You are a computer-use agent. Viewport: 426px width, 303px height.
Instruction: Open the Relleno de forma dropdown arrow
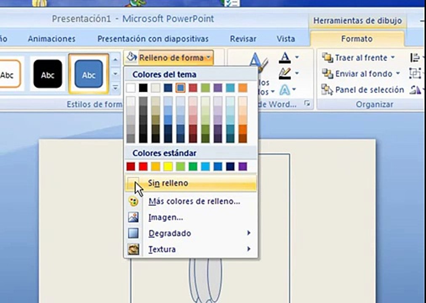(x=208, y=58)
